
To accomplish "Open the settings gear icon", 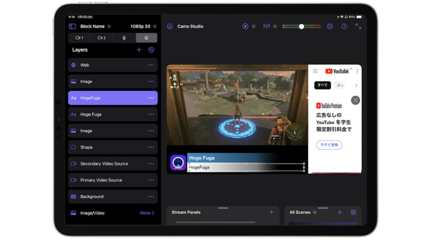I will [330, 26].
